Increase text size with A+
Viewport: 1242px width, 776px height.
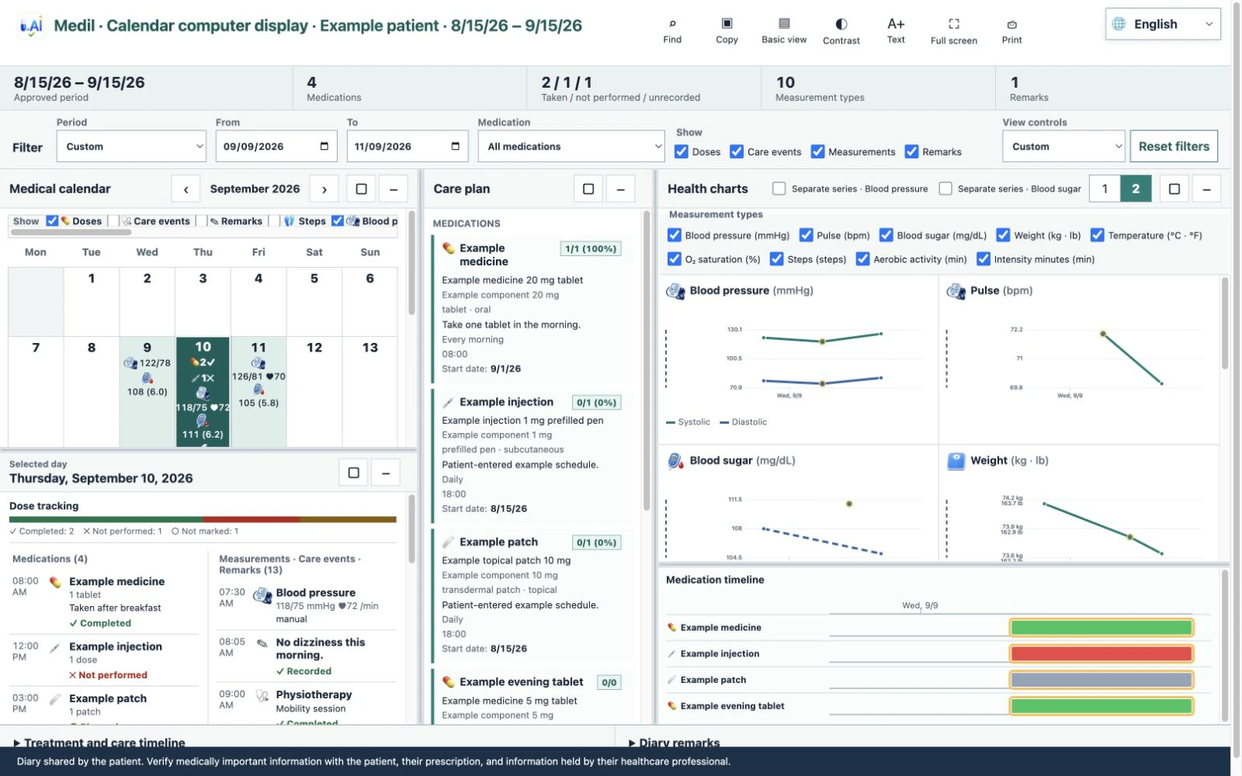[x=896, y=31]
